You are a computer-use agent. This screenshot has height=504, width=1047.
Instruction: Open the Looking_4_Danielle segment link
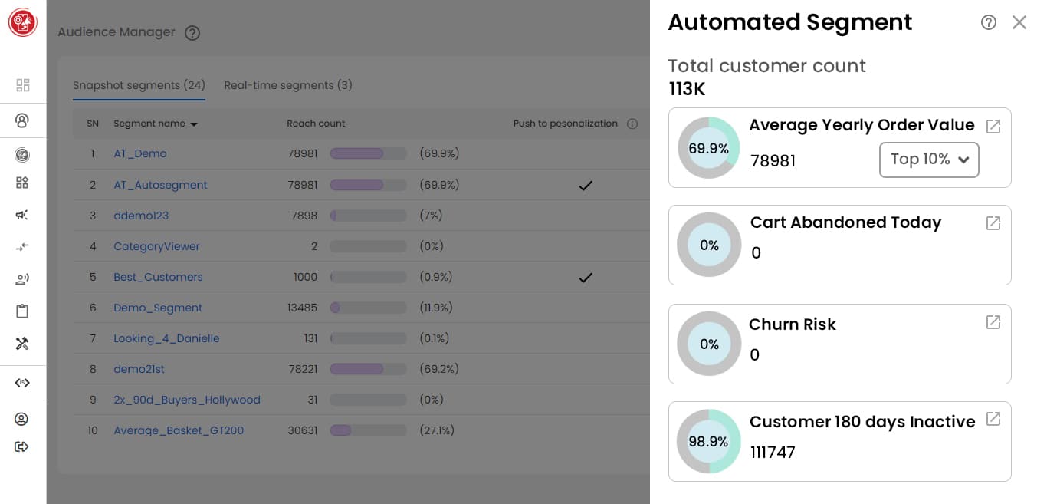[166, 338]
